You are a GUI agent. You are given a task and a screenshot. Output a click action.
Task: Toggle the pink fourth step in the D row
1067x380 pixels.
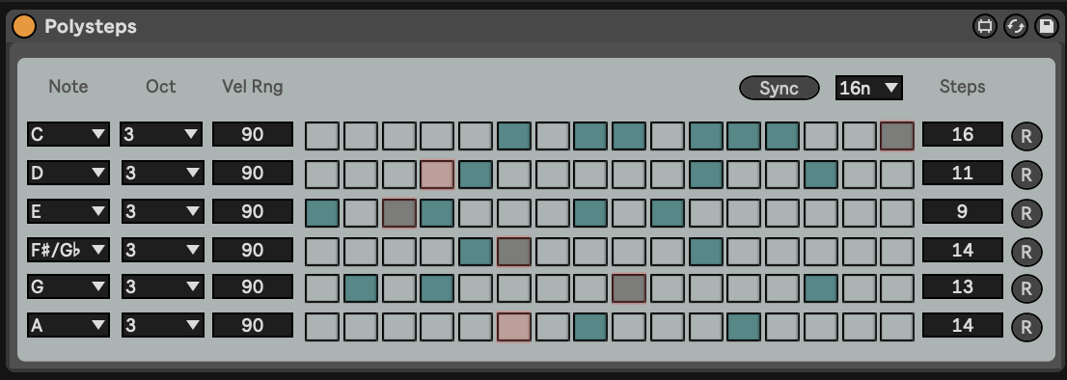tap(437, 175)
